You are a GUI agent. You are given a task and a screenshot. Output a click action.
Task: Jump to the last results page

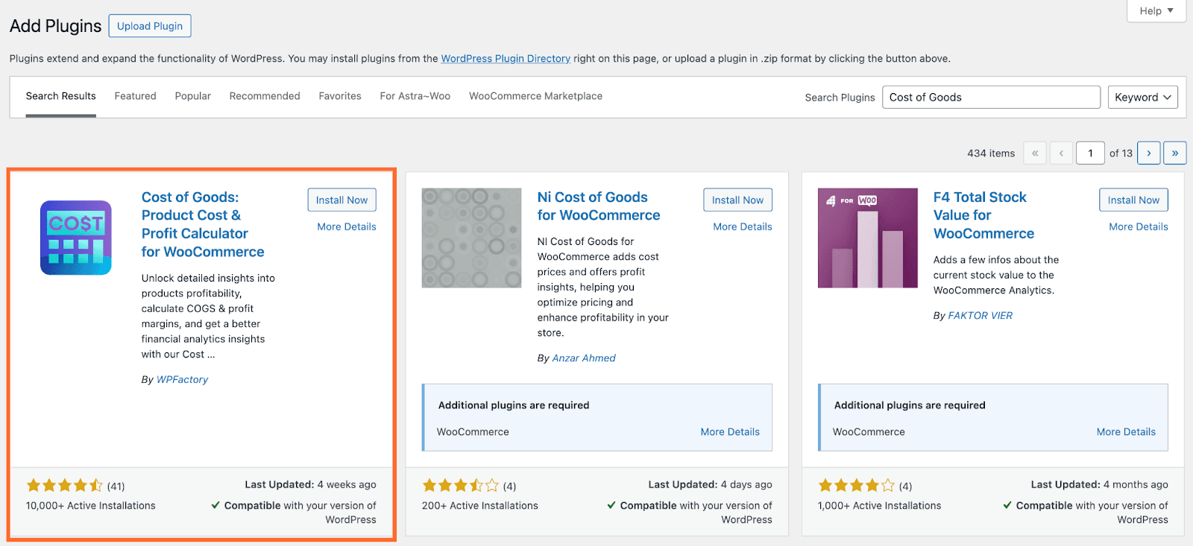(1175, 153)
